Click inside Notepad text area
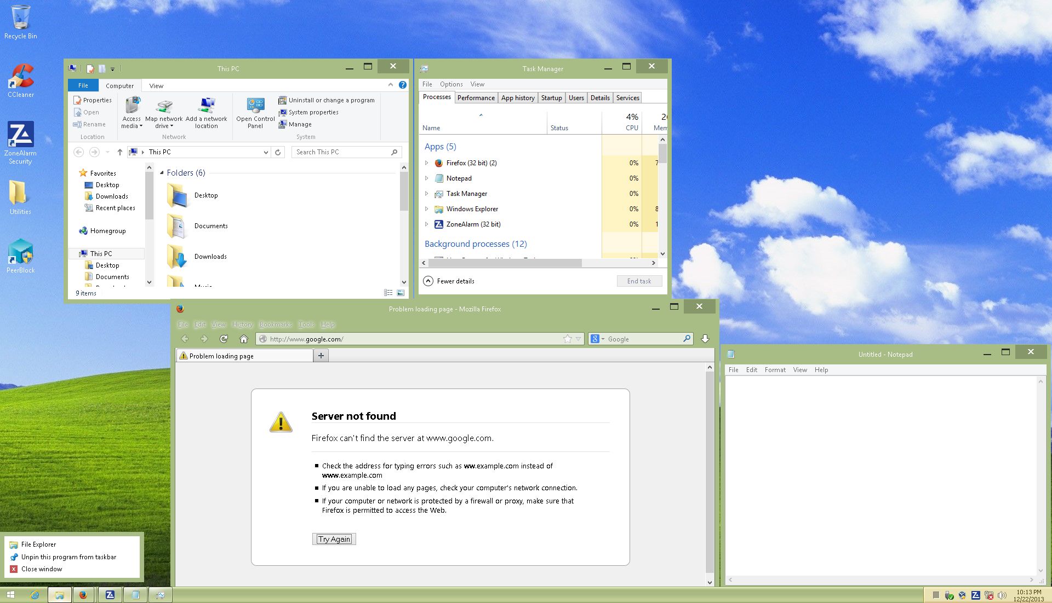 (x=881, y=475)
